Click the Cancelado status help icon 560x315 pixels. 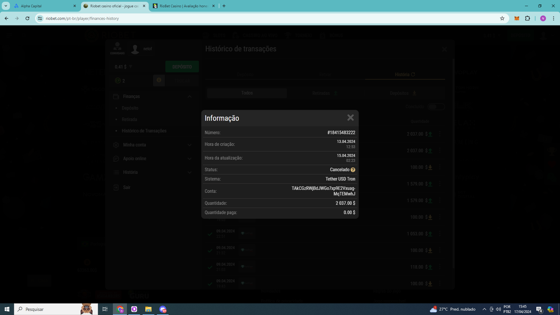click(353, 170)
